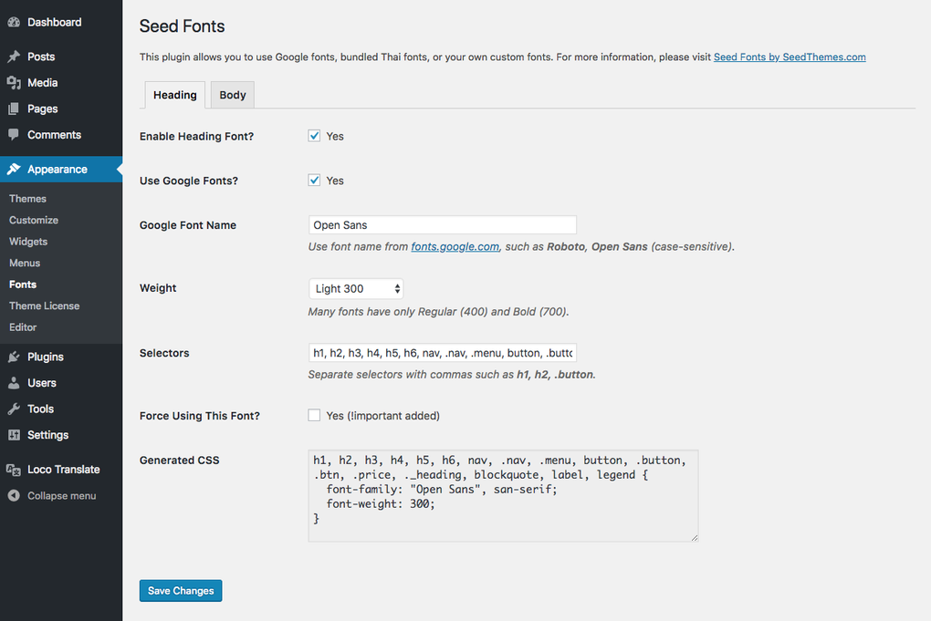Open Users via the person icon

coord(13,382)
